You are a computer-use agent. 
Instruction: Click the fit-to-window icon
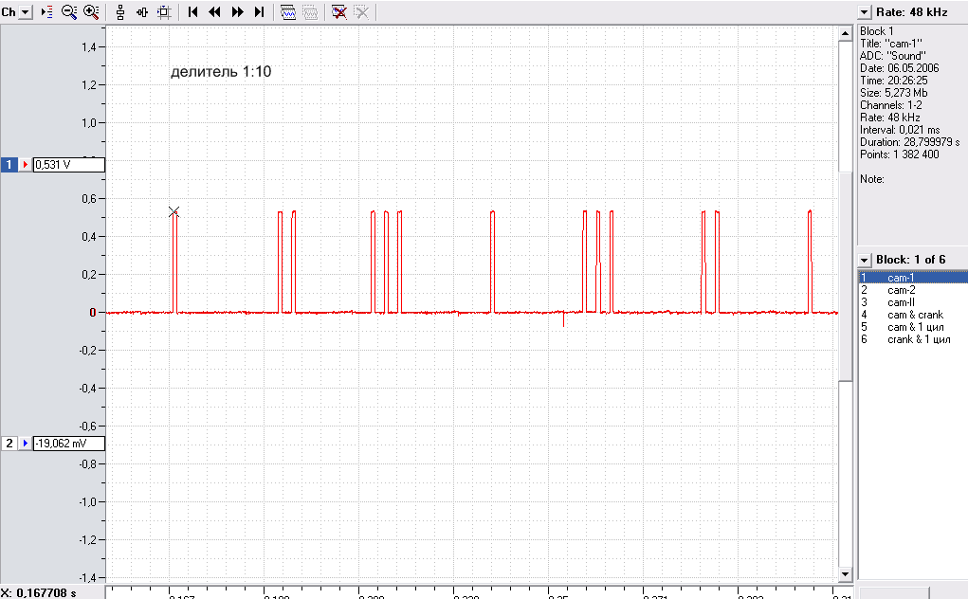pos(164,12)
